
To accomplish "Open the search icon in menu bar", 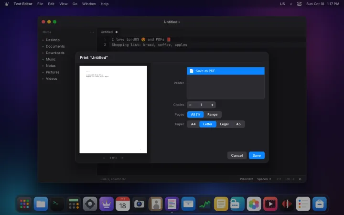I will pos(291,4).
